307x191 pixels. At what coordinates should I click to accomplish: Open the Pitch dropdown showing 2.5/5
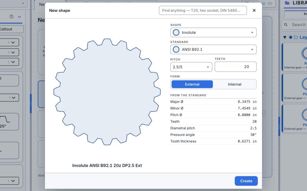click(x=191, y=67)
